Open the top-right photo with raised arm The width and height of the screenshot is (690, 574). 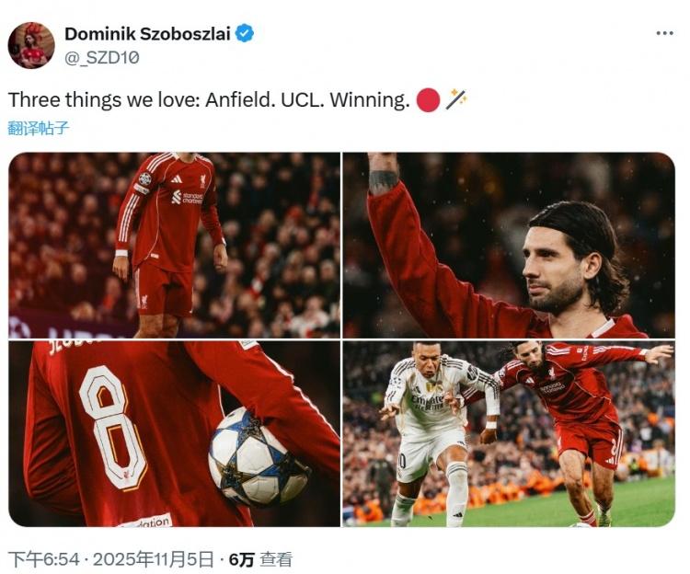[509, 245]
